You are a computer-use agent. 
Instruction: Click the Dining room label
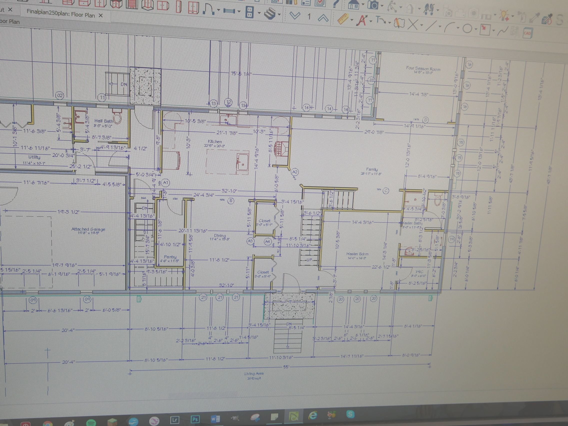220,235
